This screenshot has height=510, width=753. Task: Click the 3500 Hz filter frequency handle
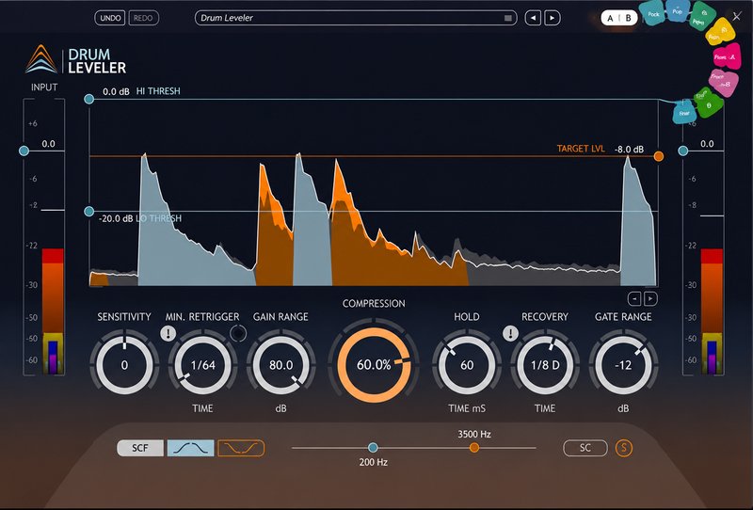click(x=474, y=448)
